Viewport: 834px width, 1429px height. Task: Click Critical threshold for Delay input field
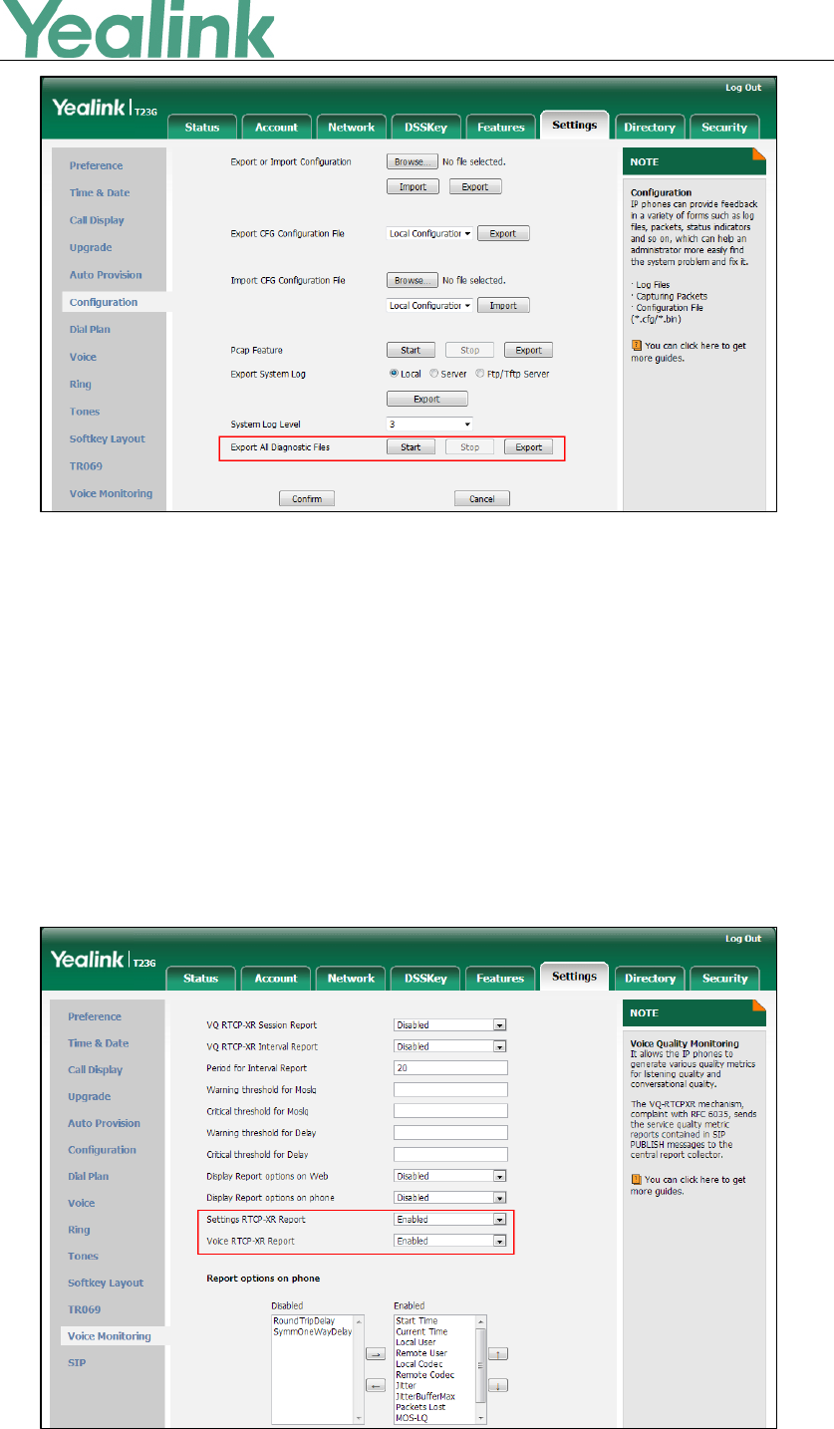(x=450, y=1154)
